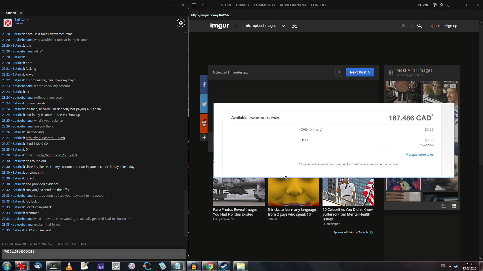Image resolution: width=483 pixels, height=271 pixels.
Task: Open the LIBRARY menu
Action: pyautogui.click(x=243, y=5)
